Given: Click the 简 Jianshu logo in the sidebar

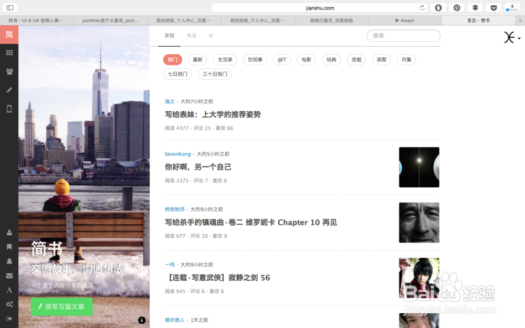Looking at the screenshot, I should point(8,34).
